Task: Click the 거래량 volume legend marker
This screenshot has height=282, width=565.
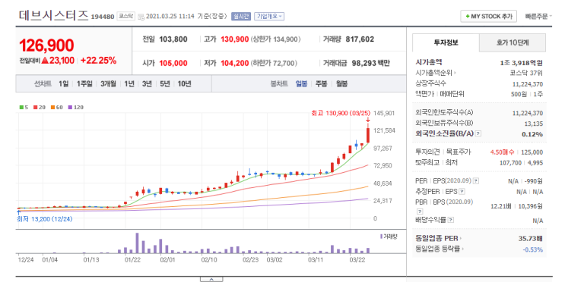Action: coord(381,237)
